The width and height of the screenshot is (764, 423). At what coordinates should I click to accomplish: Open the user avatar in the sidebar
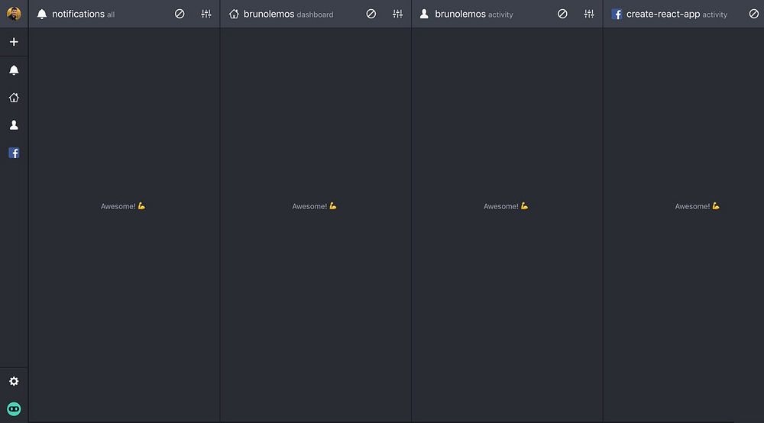click(14, 14)
